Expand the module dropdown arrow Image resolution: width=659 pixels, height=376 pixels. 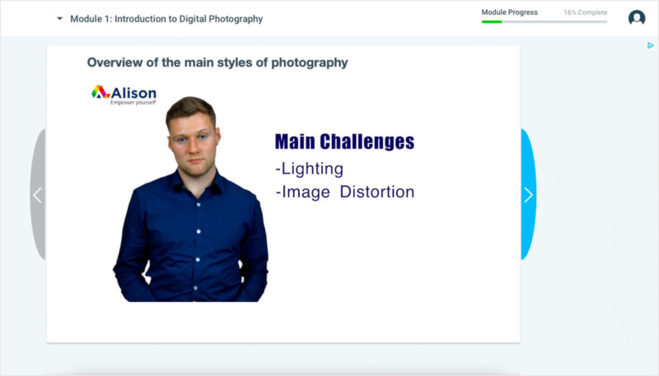pyautogui.click(x=59, y=18)
